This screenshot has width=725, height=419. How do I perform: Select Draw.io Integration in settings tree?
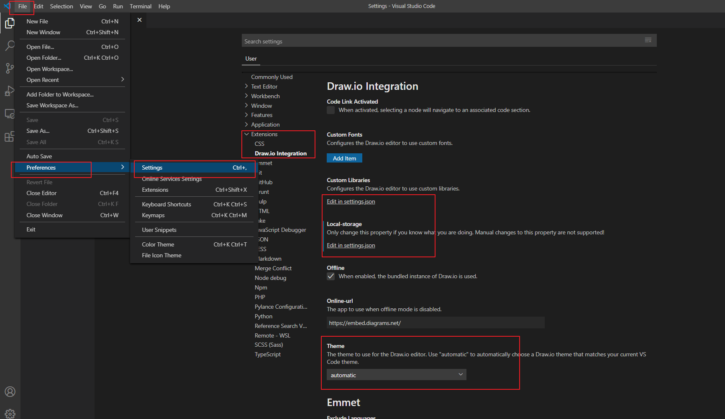click(281, 153)
